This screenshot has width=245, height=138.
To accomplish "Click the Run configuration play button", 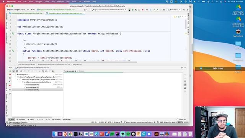I will 129,10.
